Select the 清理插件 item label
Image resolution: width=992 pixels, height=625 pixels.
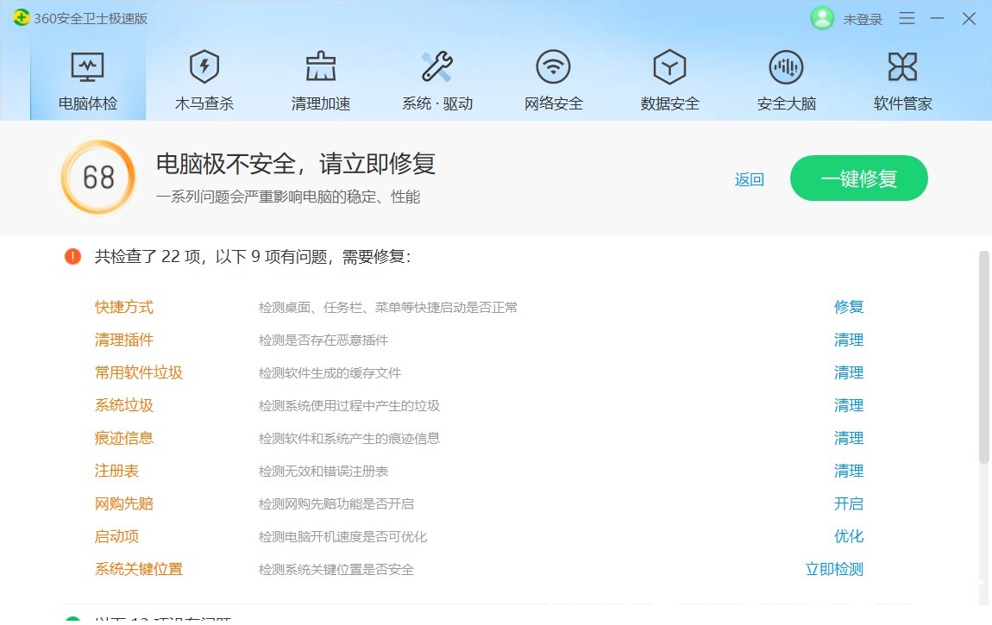click(x=124, y=340)
